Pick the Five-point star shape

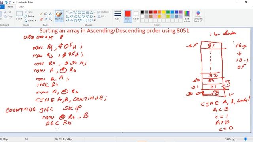[76, 20]
